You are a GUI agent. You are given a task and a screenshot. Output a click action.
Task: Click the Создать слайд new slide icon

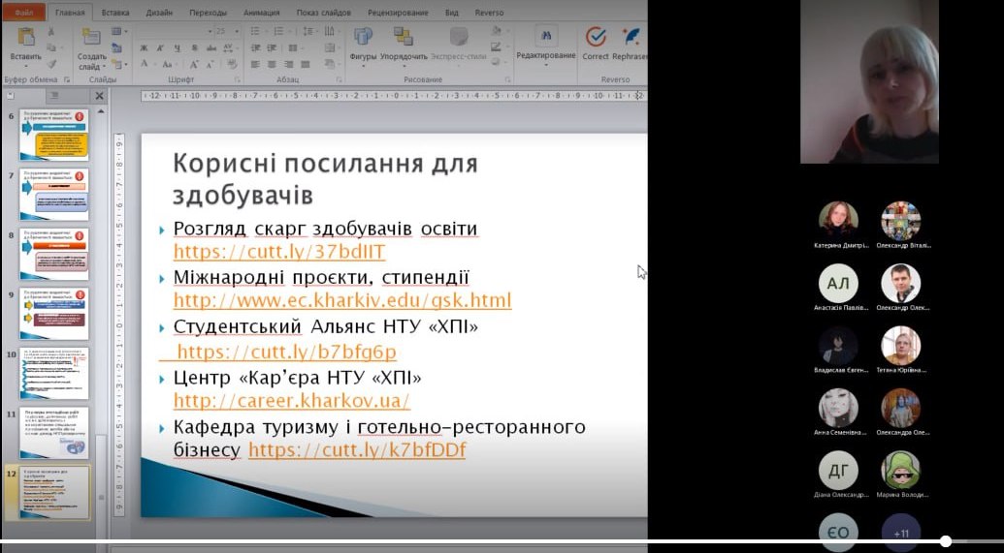[x=91, y=37]
